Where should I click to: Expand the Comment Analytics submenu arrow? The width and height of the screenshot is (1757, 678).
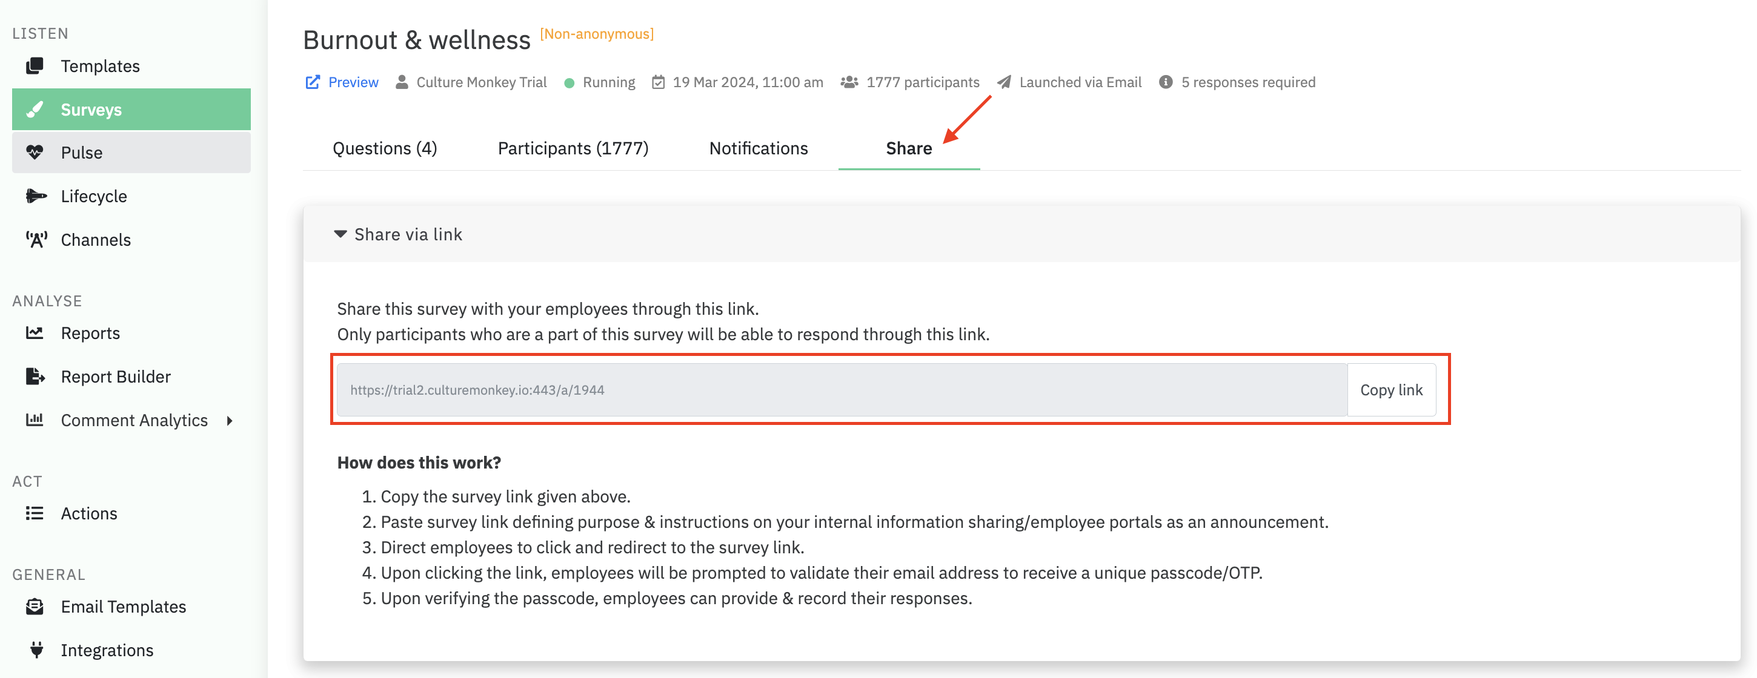pos(230,421)
